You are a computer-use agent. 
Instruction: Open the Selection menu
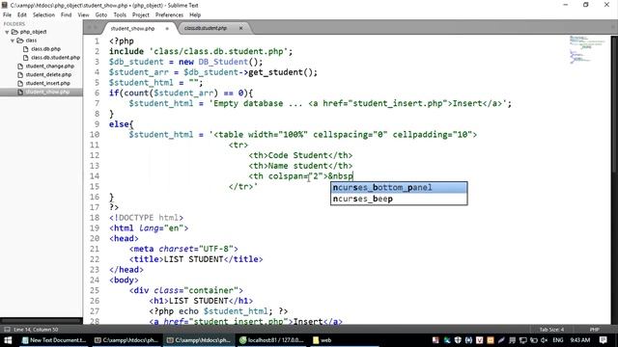click(43, 15)
